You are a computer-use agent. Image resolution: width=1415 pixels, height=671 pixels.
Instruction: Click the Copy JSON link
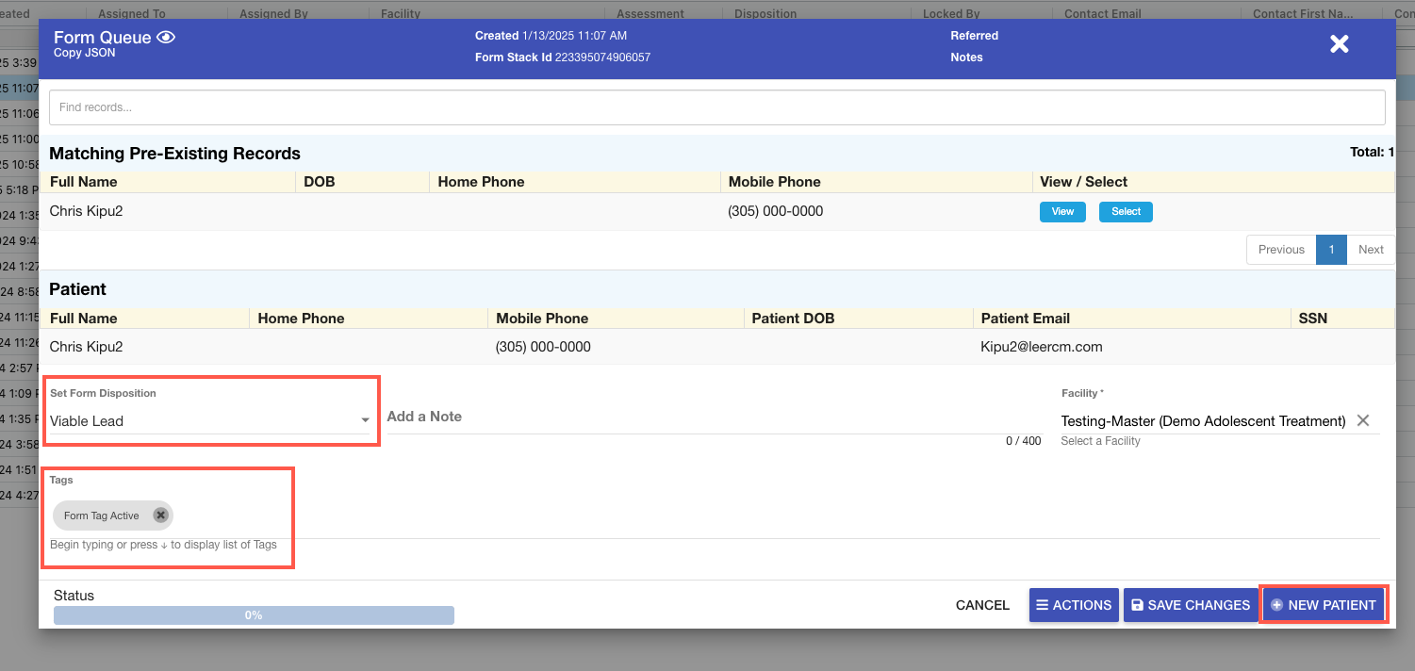tap(84, 54)
